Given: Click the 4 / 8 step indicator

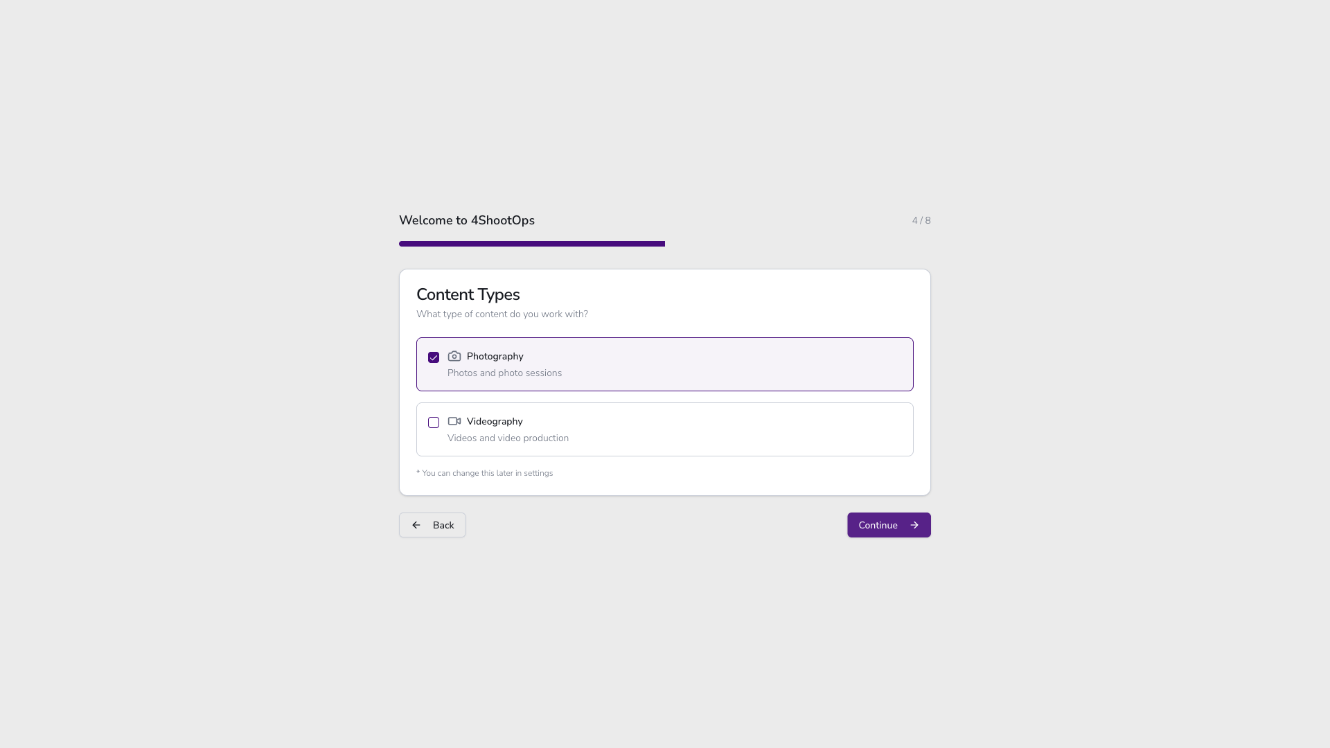Looking at the screenshot, I should point(921,221).
